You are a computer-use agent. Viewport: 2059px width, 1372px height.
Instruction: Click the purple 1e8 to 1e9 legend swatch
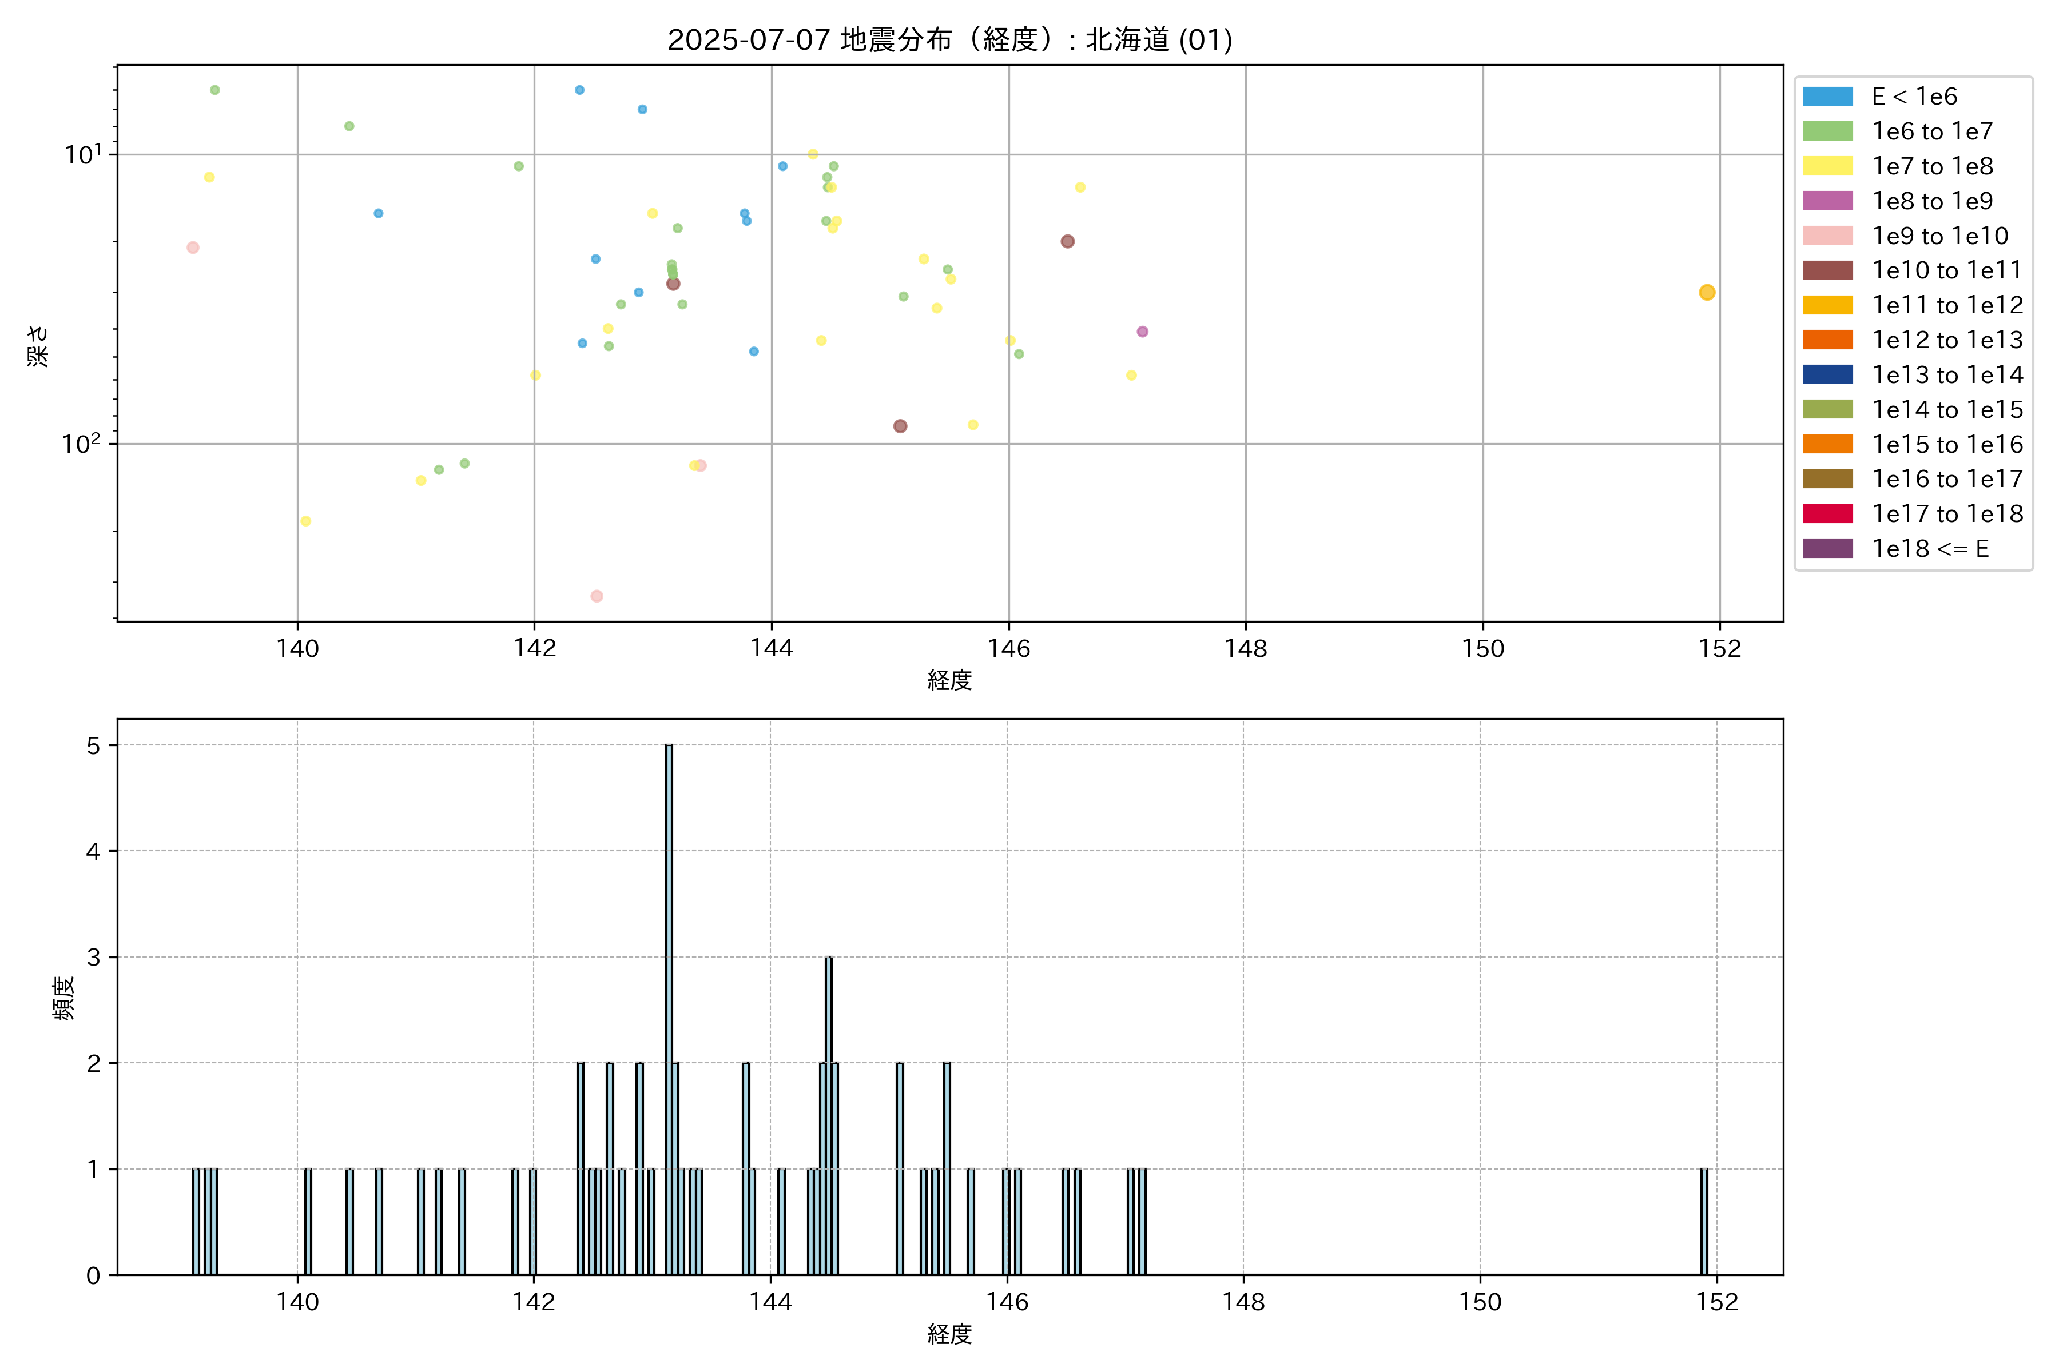(1827, 201)
